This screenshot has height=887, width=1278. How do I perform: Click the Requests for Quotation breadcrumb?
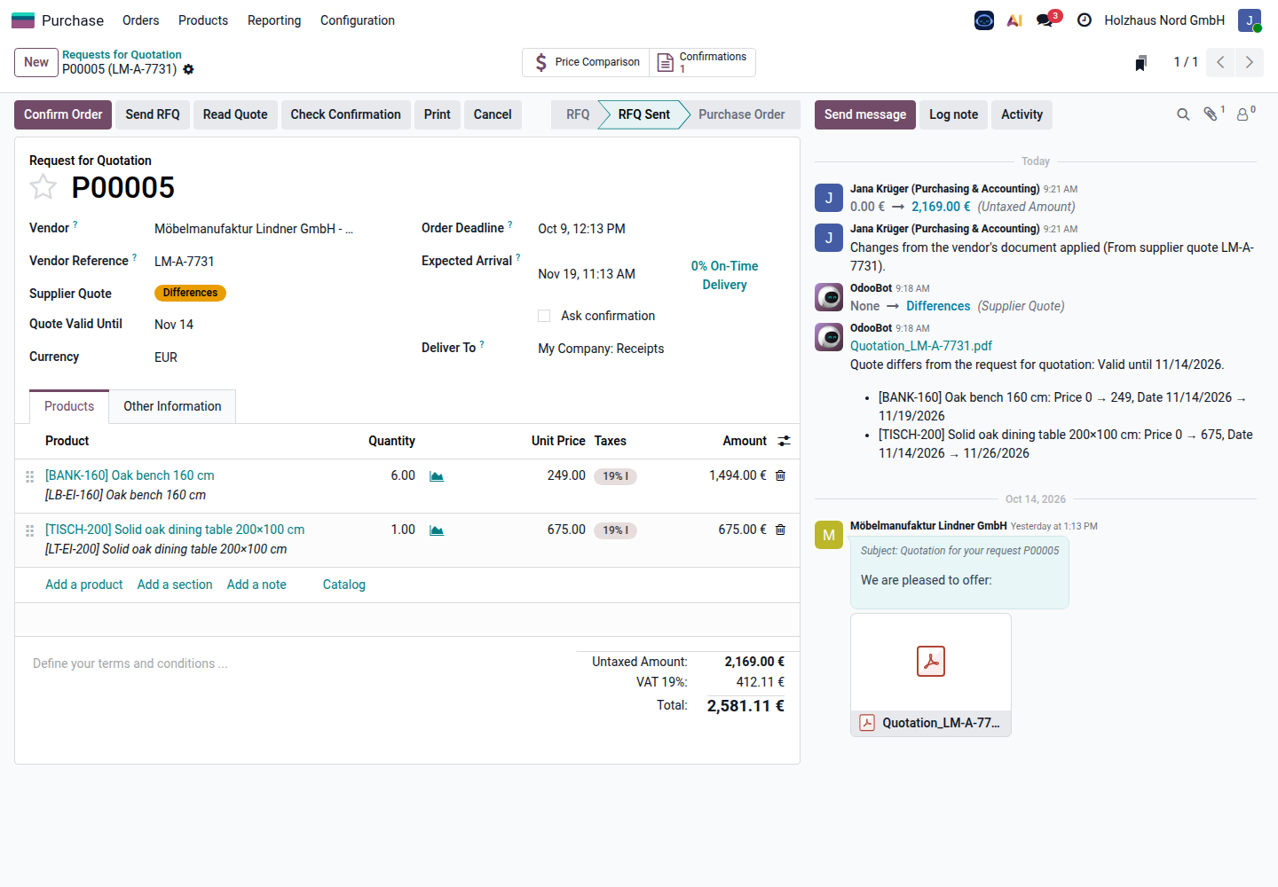coord(122,55)
